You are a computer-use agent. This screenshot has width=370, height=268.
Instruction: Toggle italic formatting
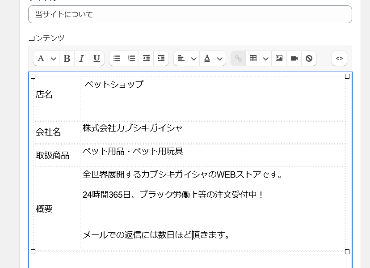(x=82, y=59)
